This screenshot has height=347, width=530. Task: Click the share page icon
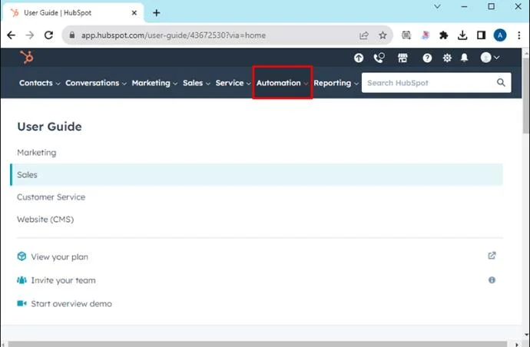coord(363,35)
